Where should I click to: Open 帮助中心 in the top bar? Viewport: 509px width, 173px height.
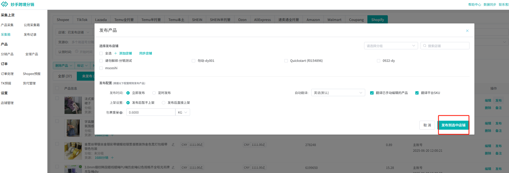pyautogui.click(x=475, y=5)
